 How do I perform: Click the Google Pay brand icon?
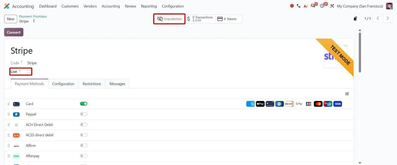tap(299, 104)
